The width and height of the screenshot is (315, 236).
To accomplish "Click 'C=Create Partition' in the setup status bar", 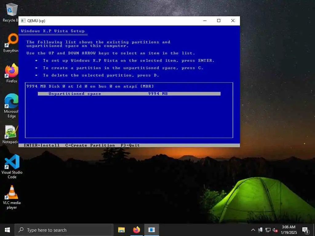I will 90,145.
